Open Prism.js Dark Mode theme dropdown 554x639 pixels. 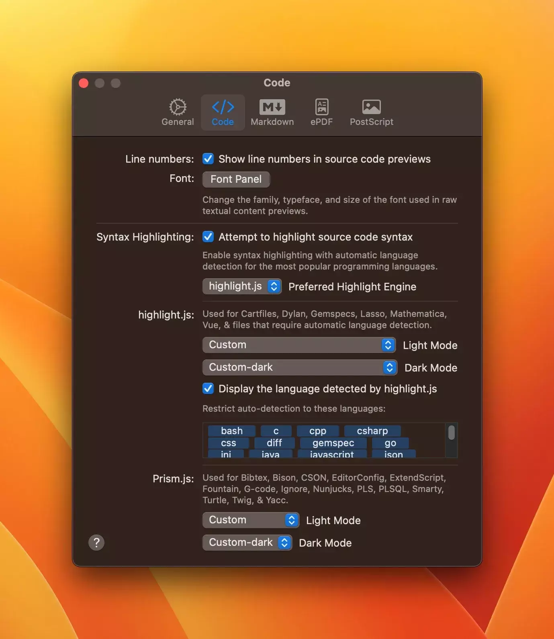[247, 543]
